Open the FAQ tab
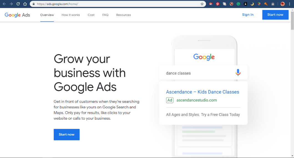The image size is (294, 158). click(x=105, y=15)
